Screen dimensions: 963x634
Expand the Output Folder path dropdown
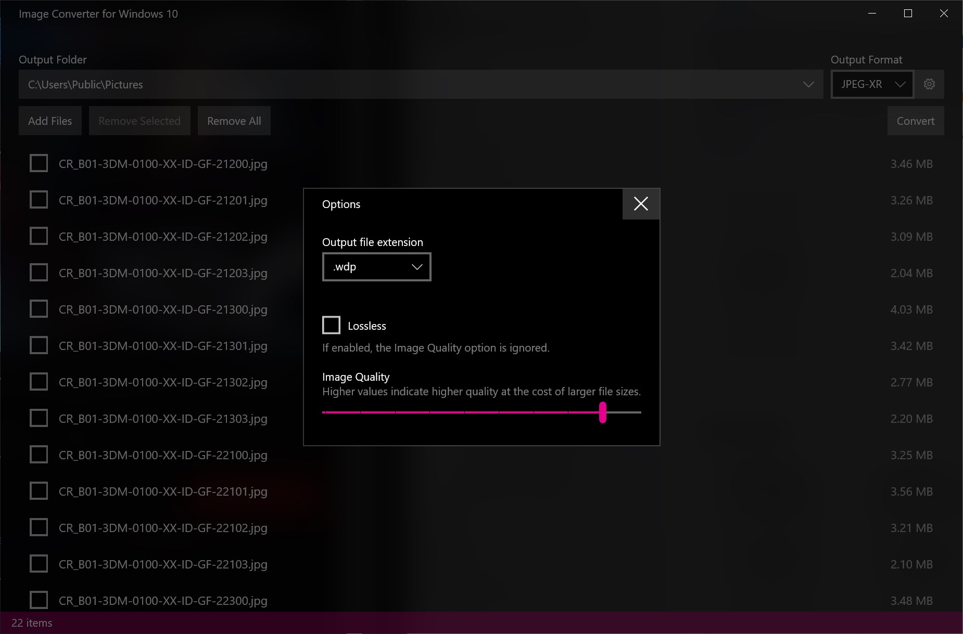808,84
